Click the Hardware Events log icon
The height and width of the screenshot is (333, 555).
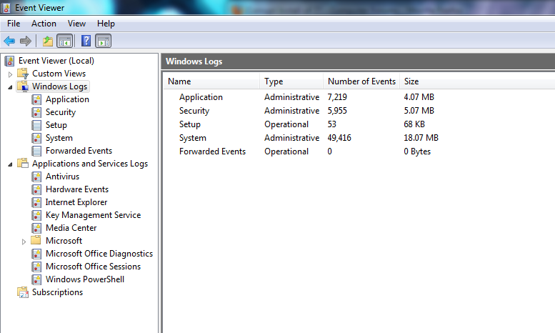tap(36, 189)
